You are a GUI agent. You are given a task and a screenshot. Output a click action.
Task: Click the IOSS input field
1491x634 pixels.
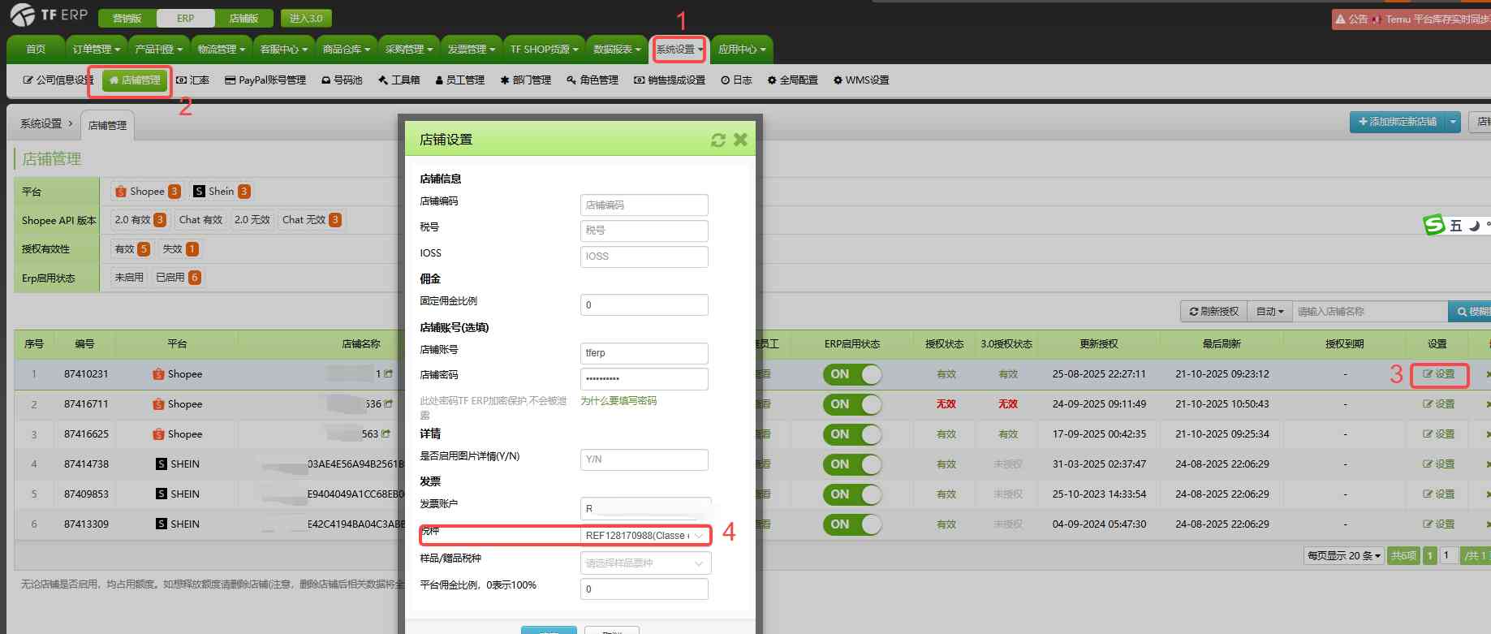[644, 257]
